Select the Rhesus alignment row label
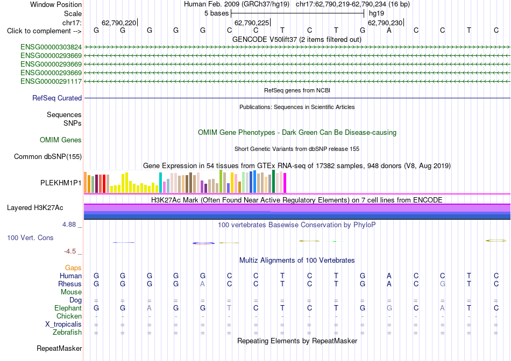511x361 pixels. pyautogui.click(x=70, y=284)
